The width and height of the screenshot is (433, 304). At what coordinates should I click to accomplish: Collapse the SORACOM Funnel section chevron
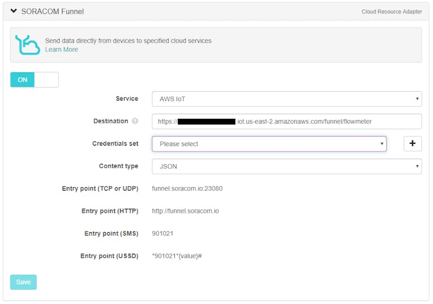point(13,11)
